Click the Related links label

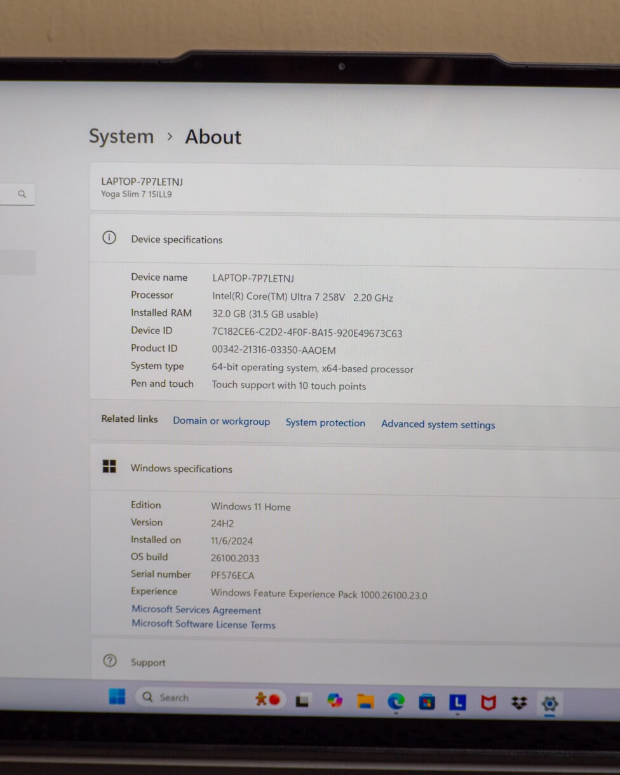130,419
